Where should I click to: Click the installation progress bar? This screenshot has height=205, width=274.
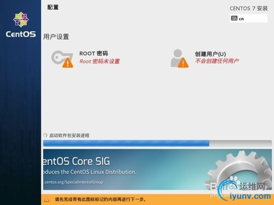157,143
